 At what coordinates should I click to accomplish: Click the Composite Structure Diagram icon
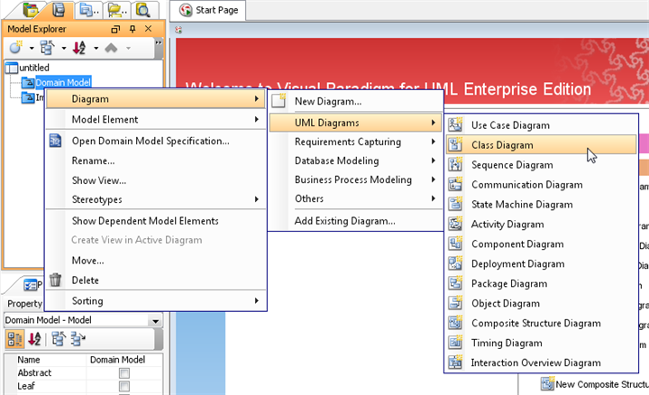(455, 324)
